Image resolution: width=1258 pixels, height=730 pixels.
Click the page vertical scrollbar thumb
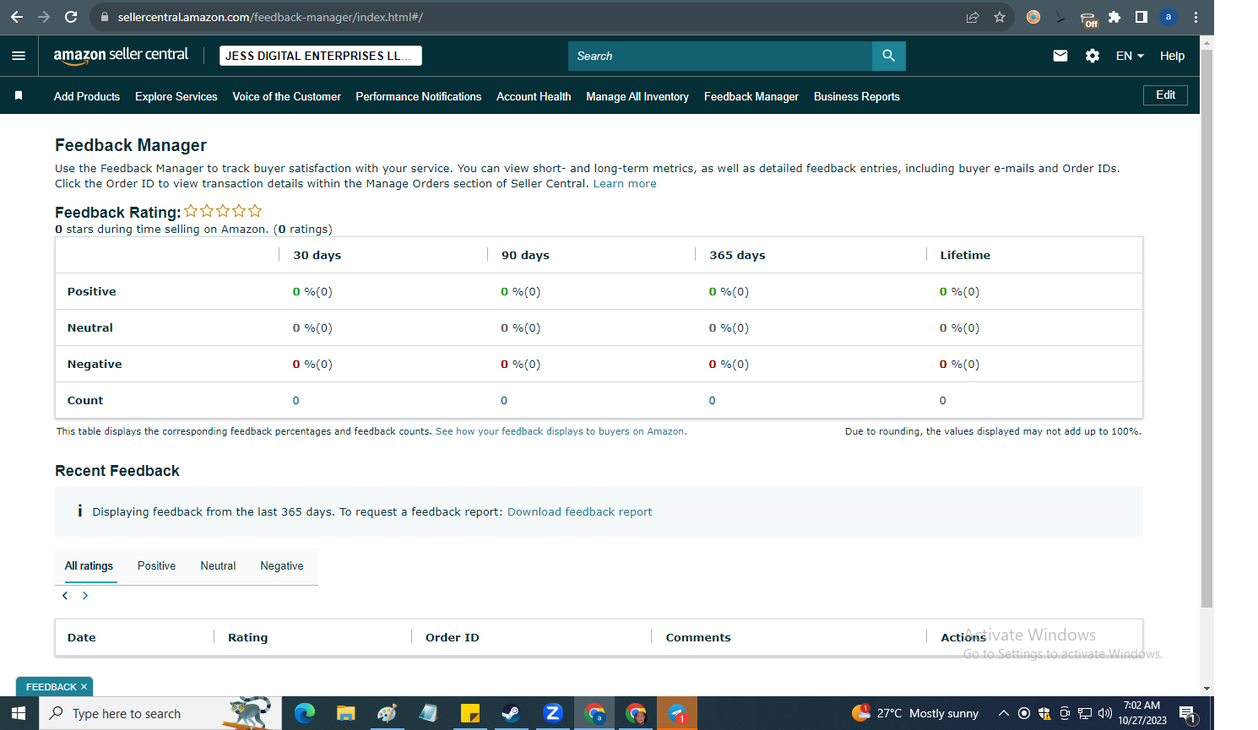click(x=1207, y=329)
